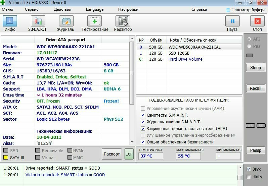Click the Объём column header
The height and width of the screenshot is (186, 268).
[156, 40]
